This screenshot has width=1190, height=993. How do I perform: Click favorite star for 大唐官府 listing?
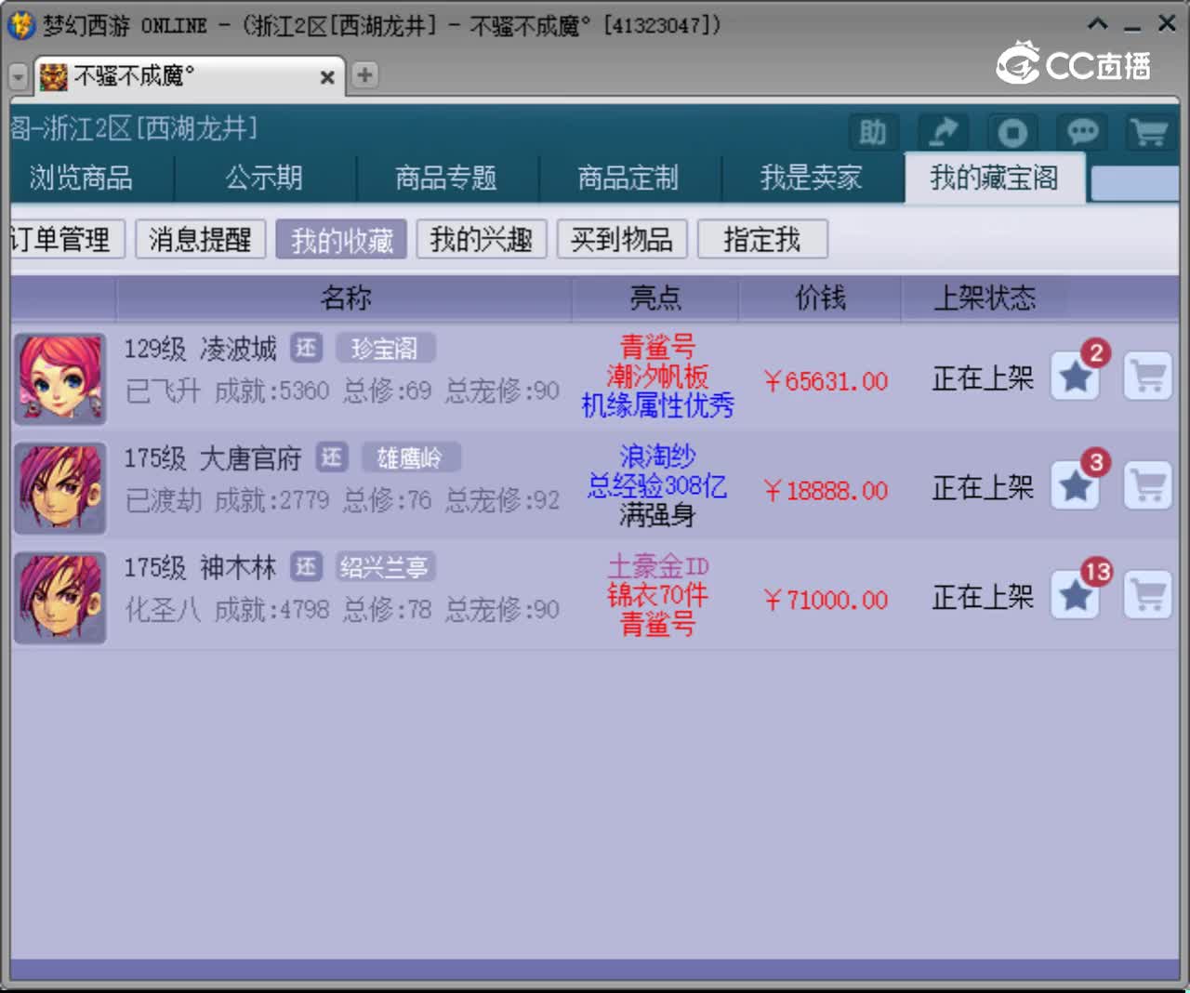tap(1076, 485)
